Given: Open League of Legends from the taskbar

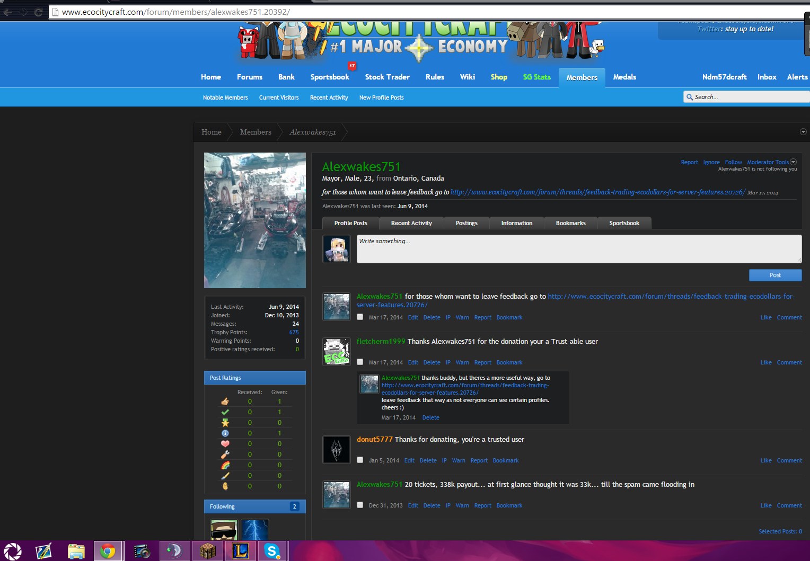Looking at the screenshot, I should [x=241, y=551].
